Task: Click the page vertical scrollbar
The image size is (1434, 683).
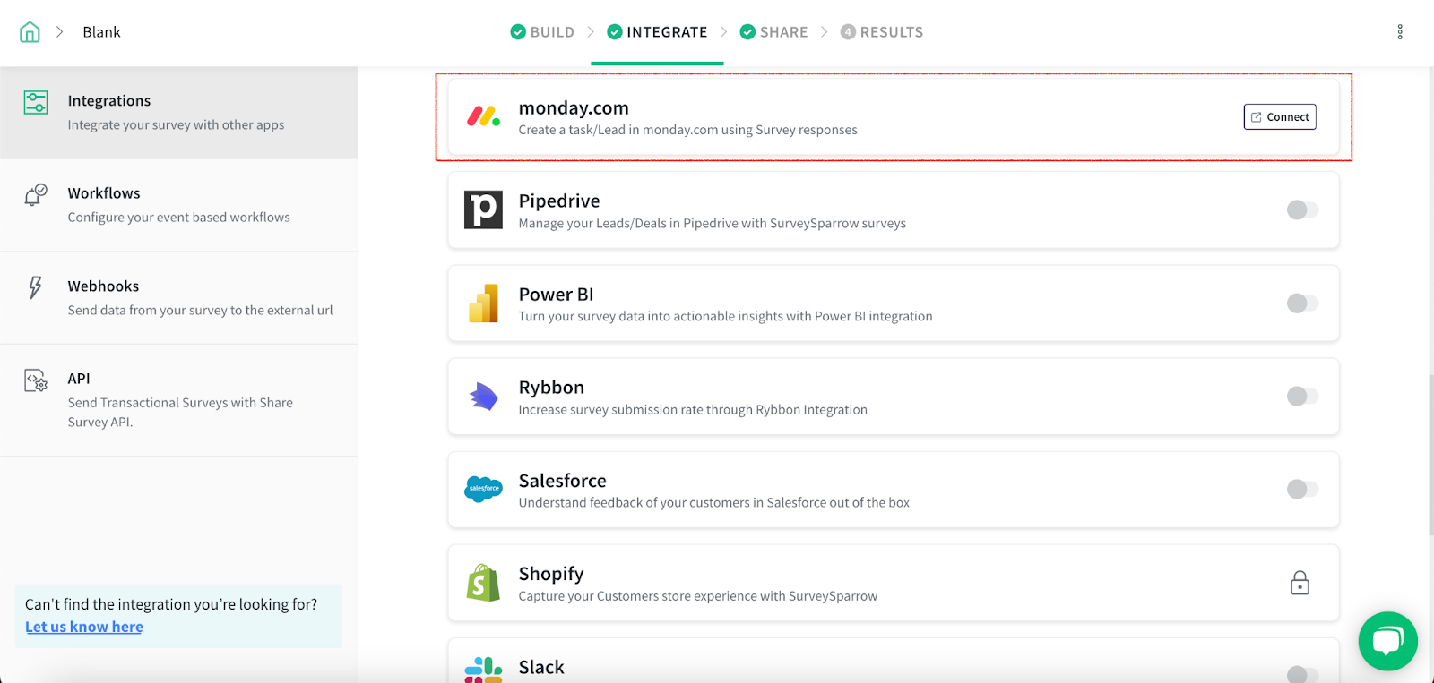Action: coord(1430,455)
